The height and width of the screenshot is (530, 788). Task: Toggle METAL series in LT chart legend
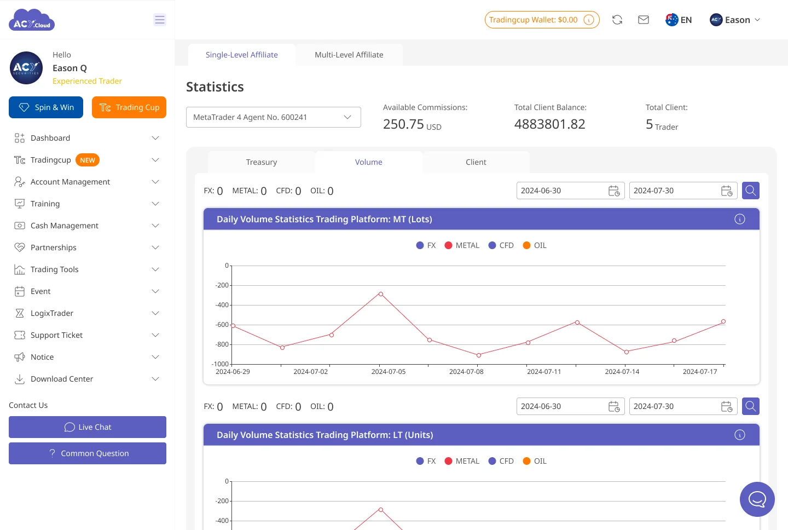point(462,461)
